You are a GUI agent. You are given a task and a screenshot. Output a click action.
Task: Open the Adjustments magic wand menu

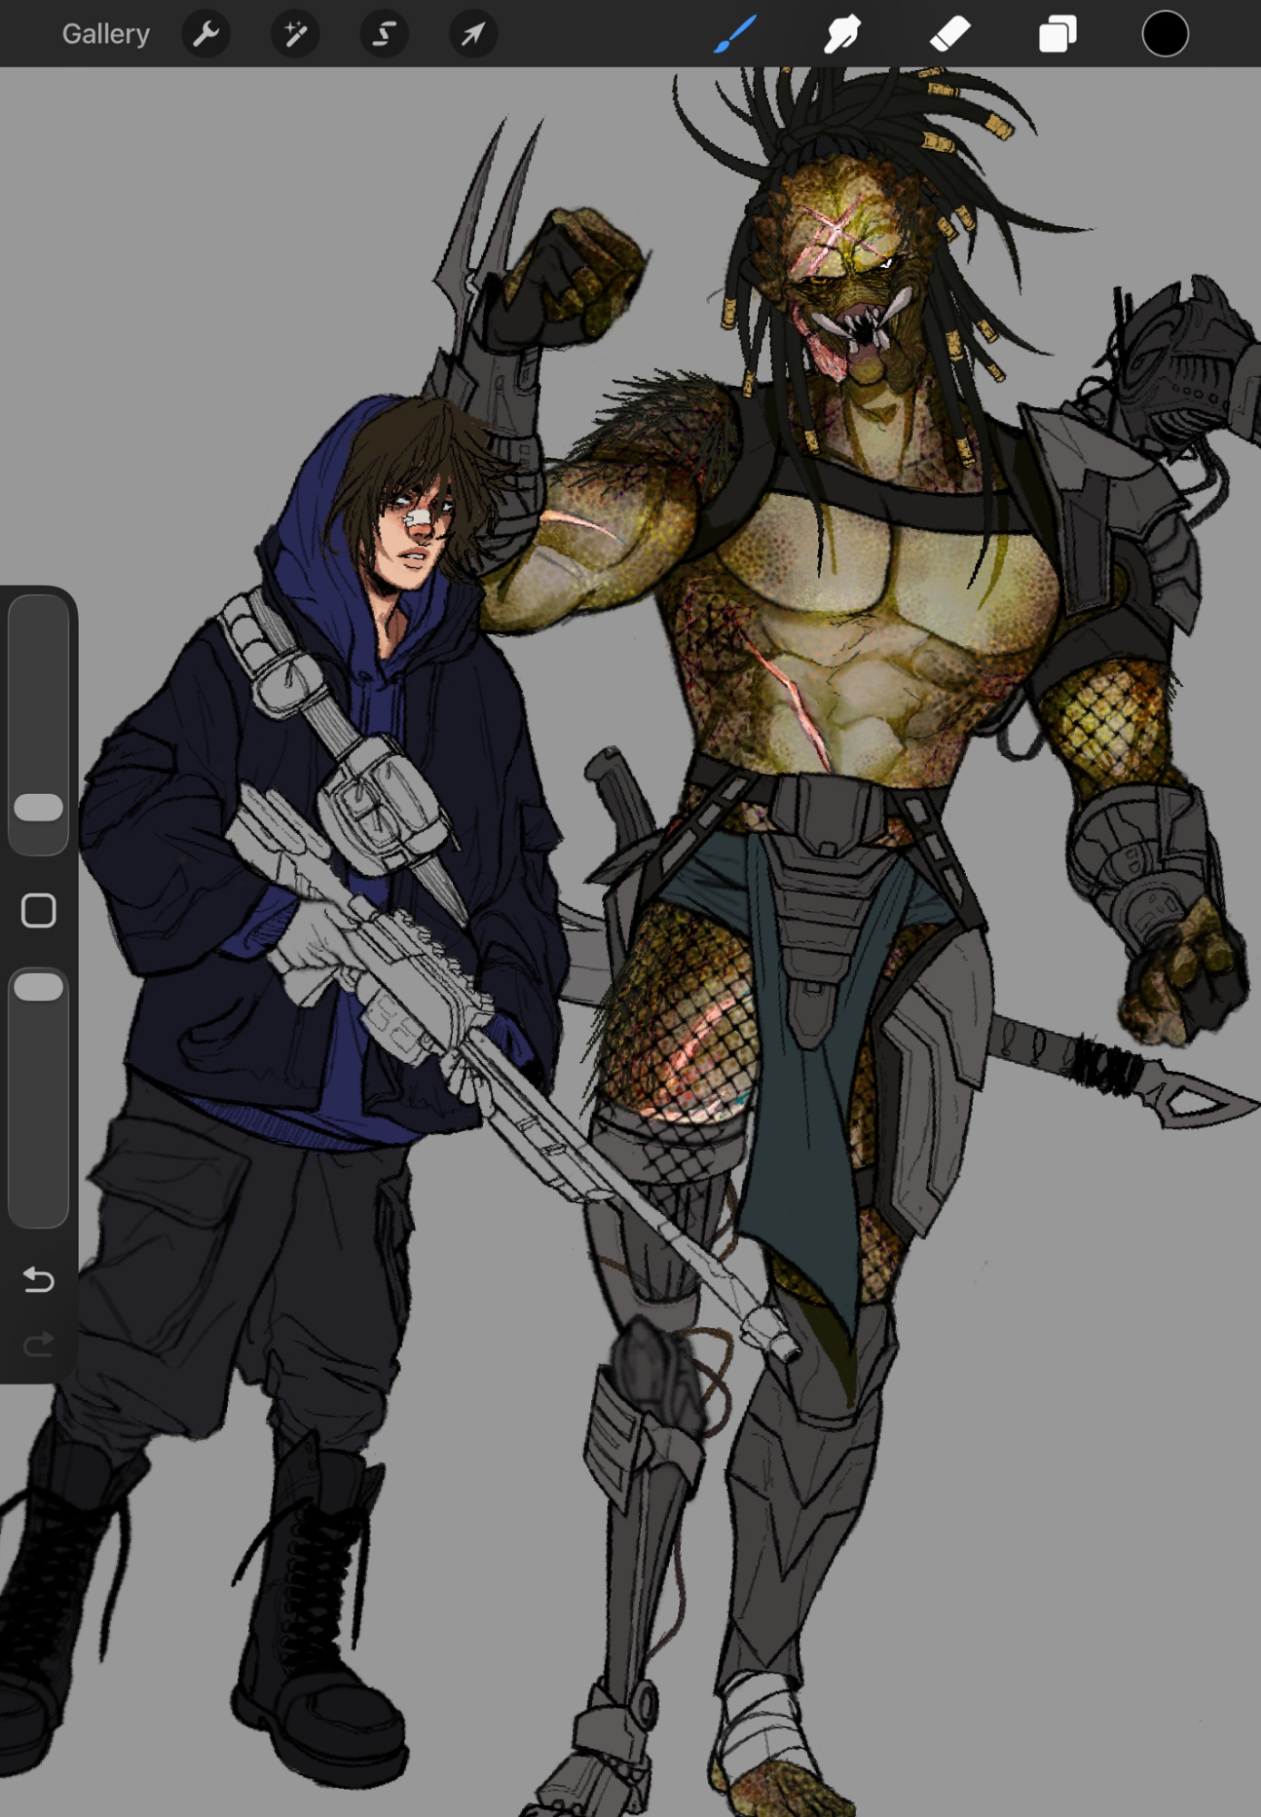(x=295, y=35)
